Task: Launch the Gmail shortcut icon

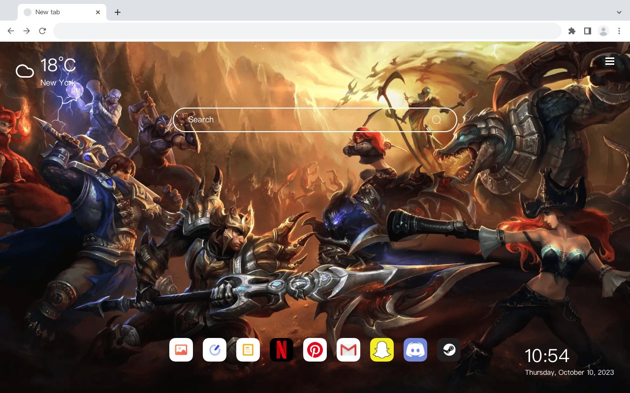Action: (348, 350)
